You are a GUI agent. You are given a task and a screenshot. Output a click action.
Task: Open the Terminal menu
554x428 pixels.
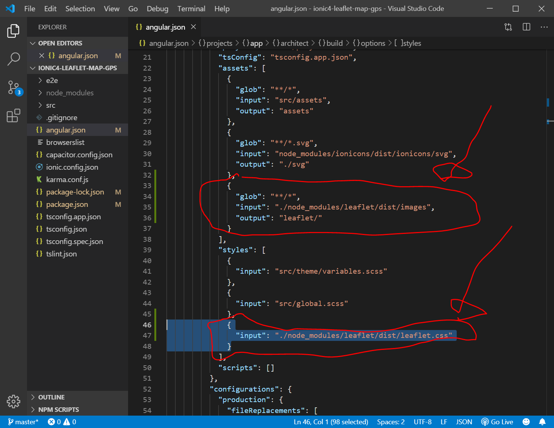tap(191, 9)
